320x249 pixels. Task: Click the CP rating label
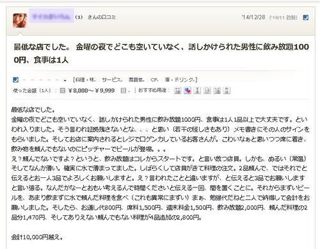(x=154, y=80)
